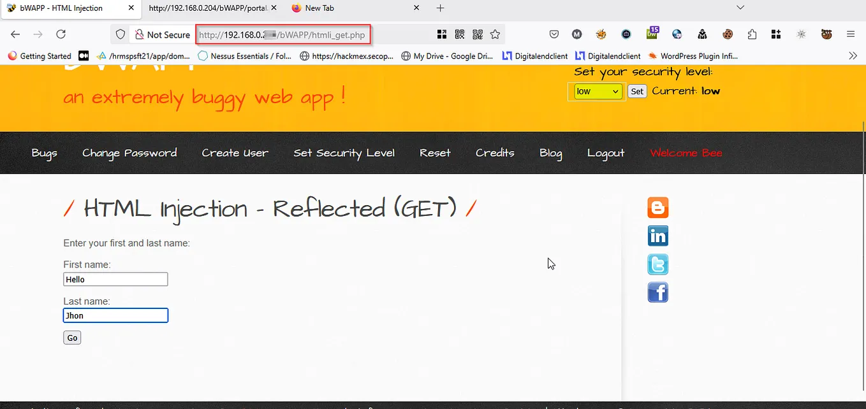Image resolution: width=866 pixels, height=409 pixels.
Task: Open the tab list chevron
Action: pyautogui.click(x=740, y=8)
